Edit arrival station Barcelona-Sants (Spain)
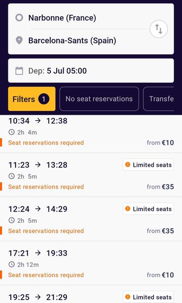Image resolution: width=182 pixels, height=303 pixels. 72,41
